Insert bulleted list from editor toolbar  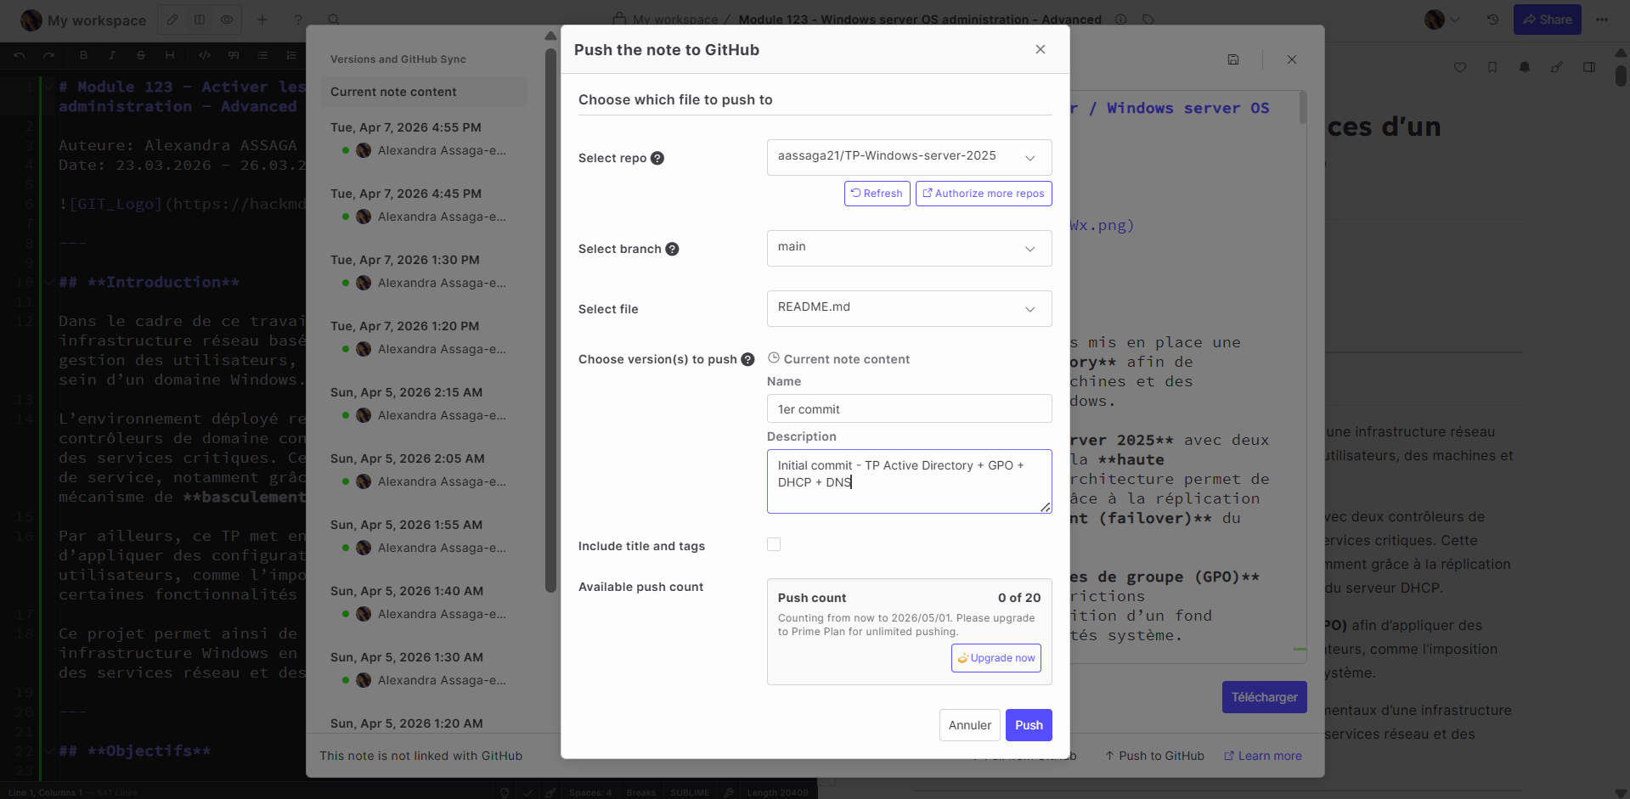point(262,55)
